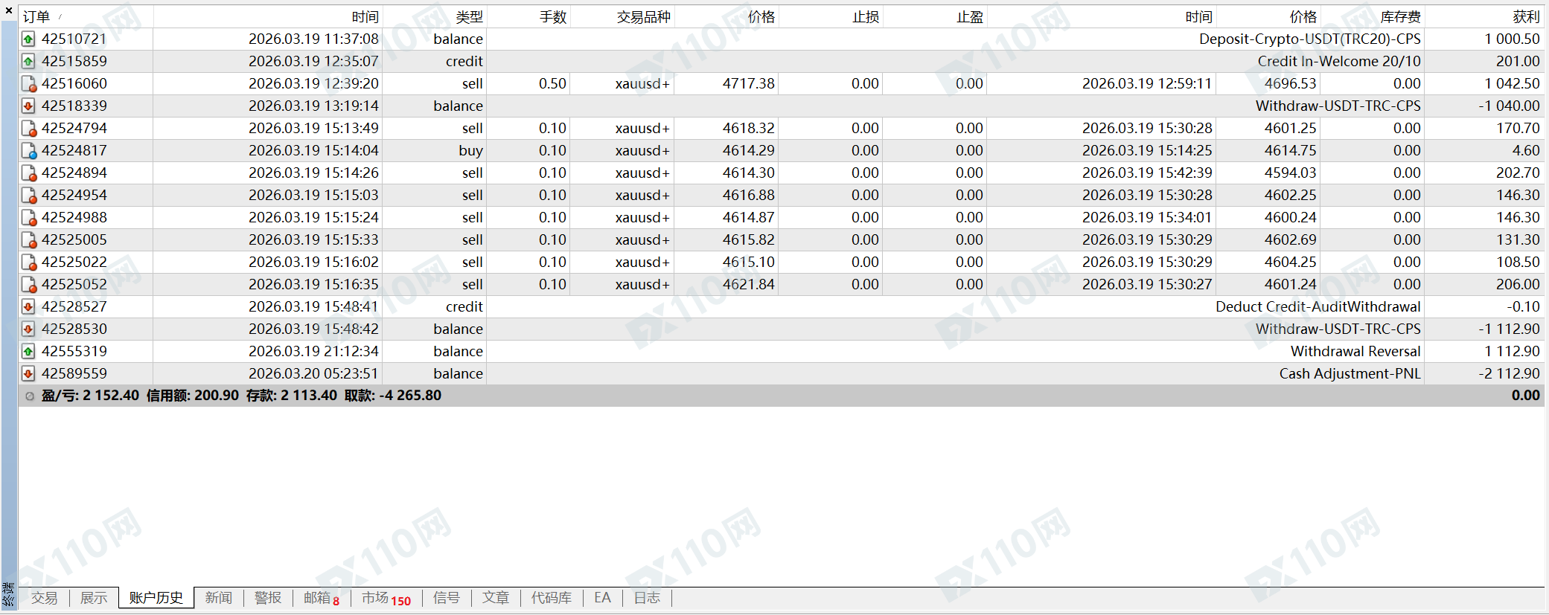The width and height of the screenshot is (1549, 615).
Task: Sort by the 类型 type column header
Action: pyautogui.click(x=469, y=17)
